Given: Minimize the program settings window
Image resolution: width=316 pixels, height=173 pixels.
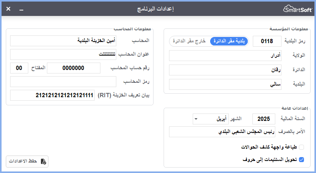Looking at the screenshot, I should (22, 9).
